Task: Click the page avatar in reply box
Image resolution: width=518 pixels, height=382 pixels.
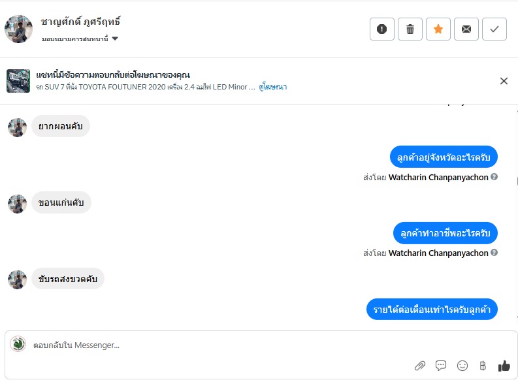Action: pyautogui.click(x=18, y=344)
